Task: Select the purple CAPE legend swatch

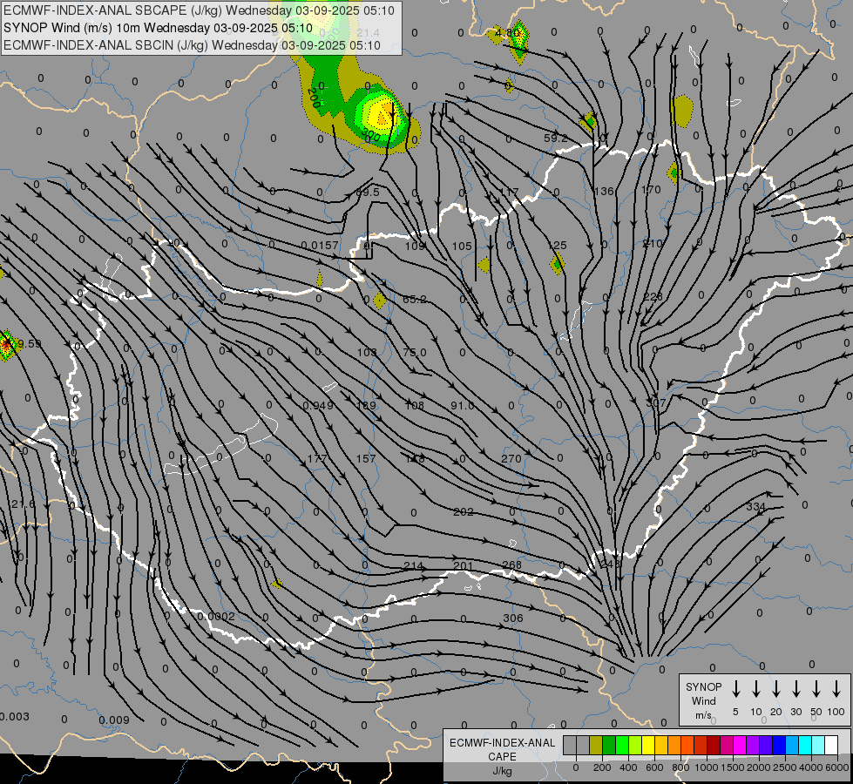Action: point(752,746)
